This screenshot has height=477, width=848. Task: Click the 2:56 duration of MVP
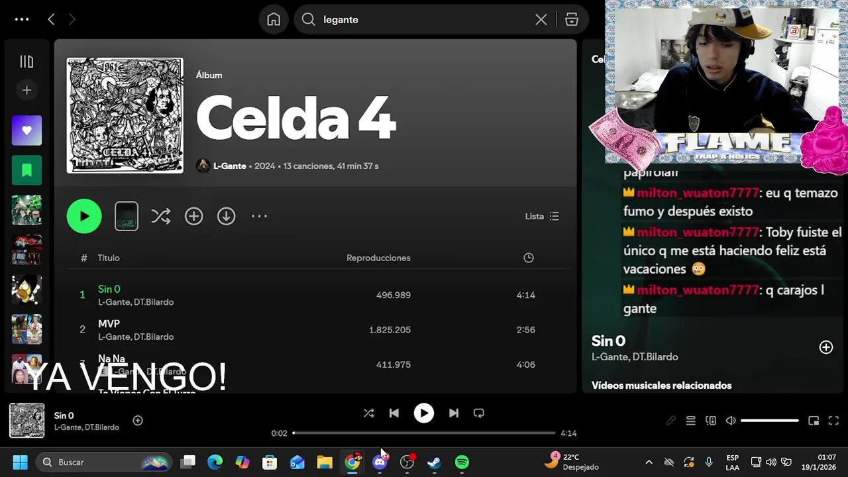pyautogui.click(x=526, y=330)
